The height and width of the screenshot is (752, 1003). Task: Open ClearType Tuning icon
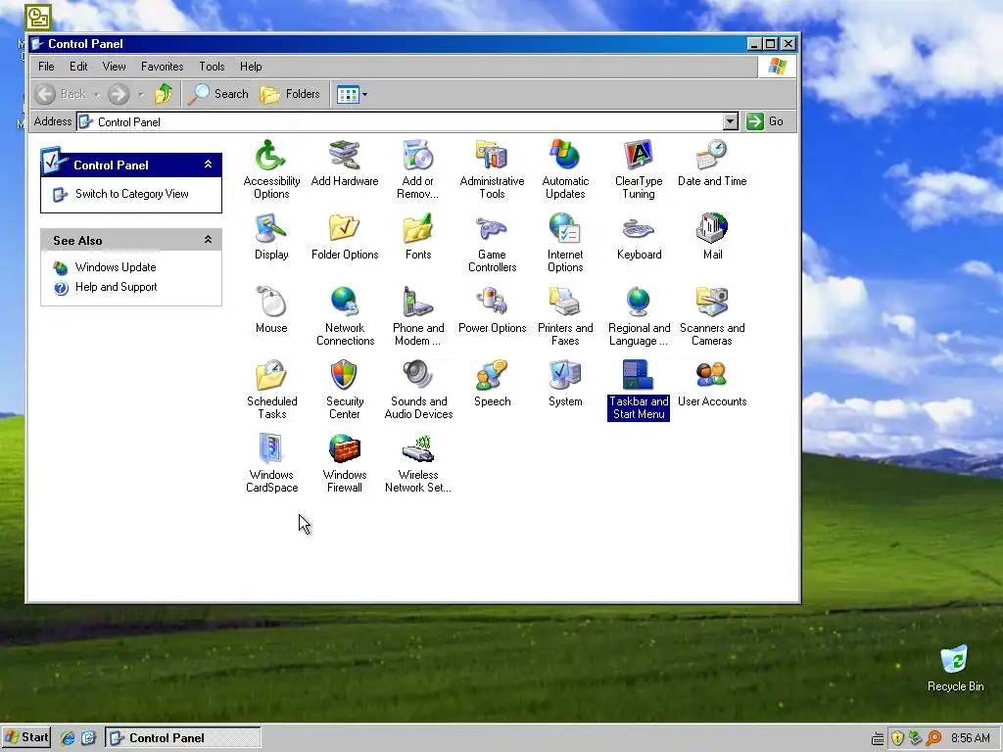(639, 156)
